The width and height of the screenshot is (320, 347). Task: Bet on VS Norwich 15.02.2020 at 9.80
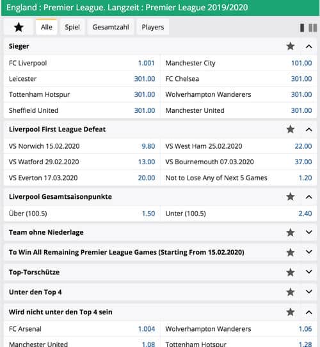[x=82, y=146]
